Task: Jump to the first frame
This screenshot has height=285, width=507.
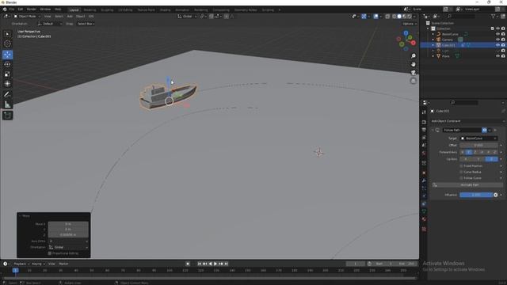Action: point(200,264)
